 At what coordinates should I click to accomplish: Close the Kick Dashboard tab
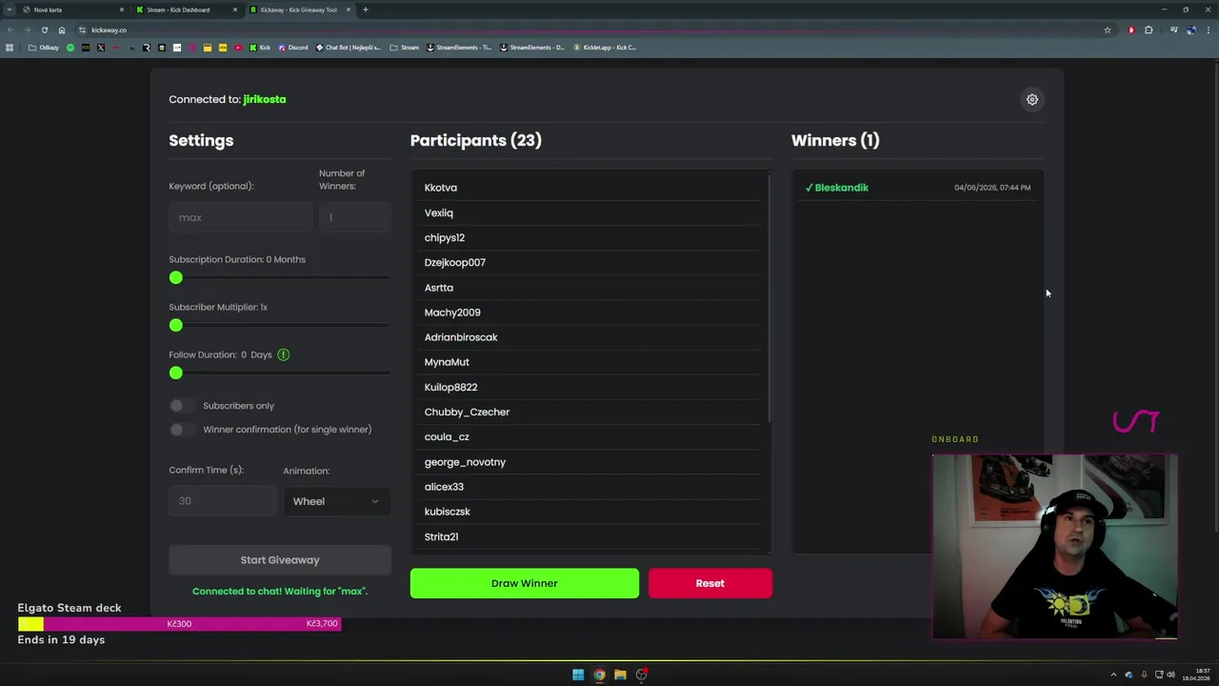point(235,10)
